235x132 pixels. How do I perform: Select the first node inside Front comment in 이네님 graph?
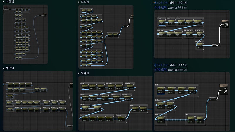pos(161,91)
